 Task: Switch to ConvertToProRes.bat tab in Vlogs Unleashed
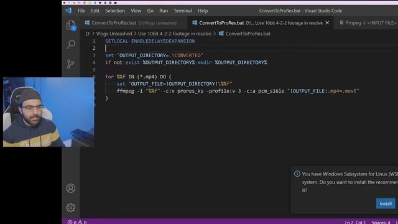coord(134,23)
